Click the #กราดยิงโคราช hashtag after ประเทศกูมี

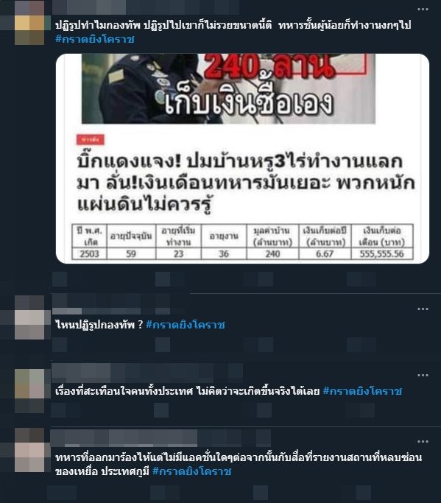tap(192, 471)
